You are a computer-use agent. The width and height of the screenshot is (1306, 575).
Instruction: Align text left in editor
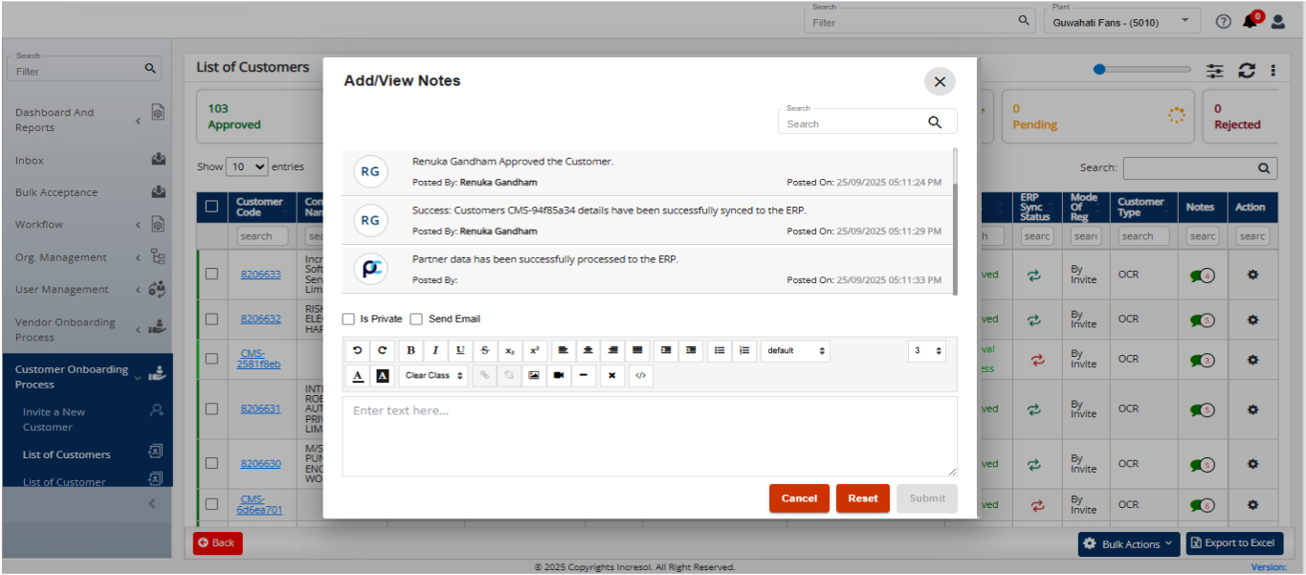[x=564, y=351]
